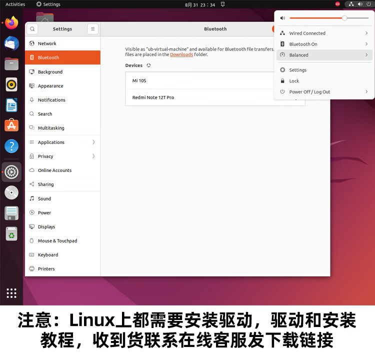The width and height of the screenshot is (375, 362).
Task: Open the clock and calendar menu
Action: [x=200, y=4]
